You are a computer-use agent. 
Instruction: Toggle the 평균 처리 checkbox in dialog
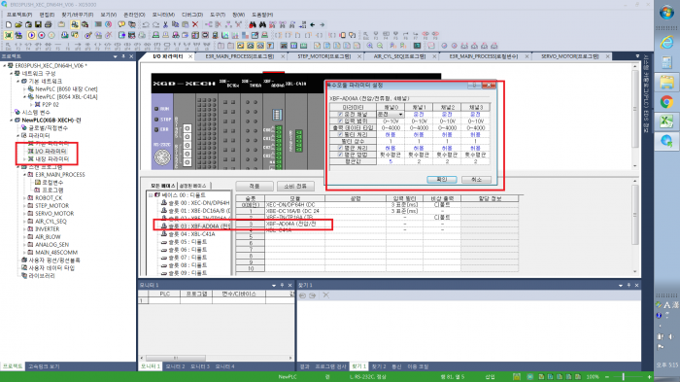(x=340, y=148)
